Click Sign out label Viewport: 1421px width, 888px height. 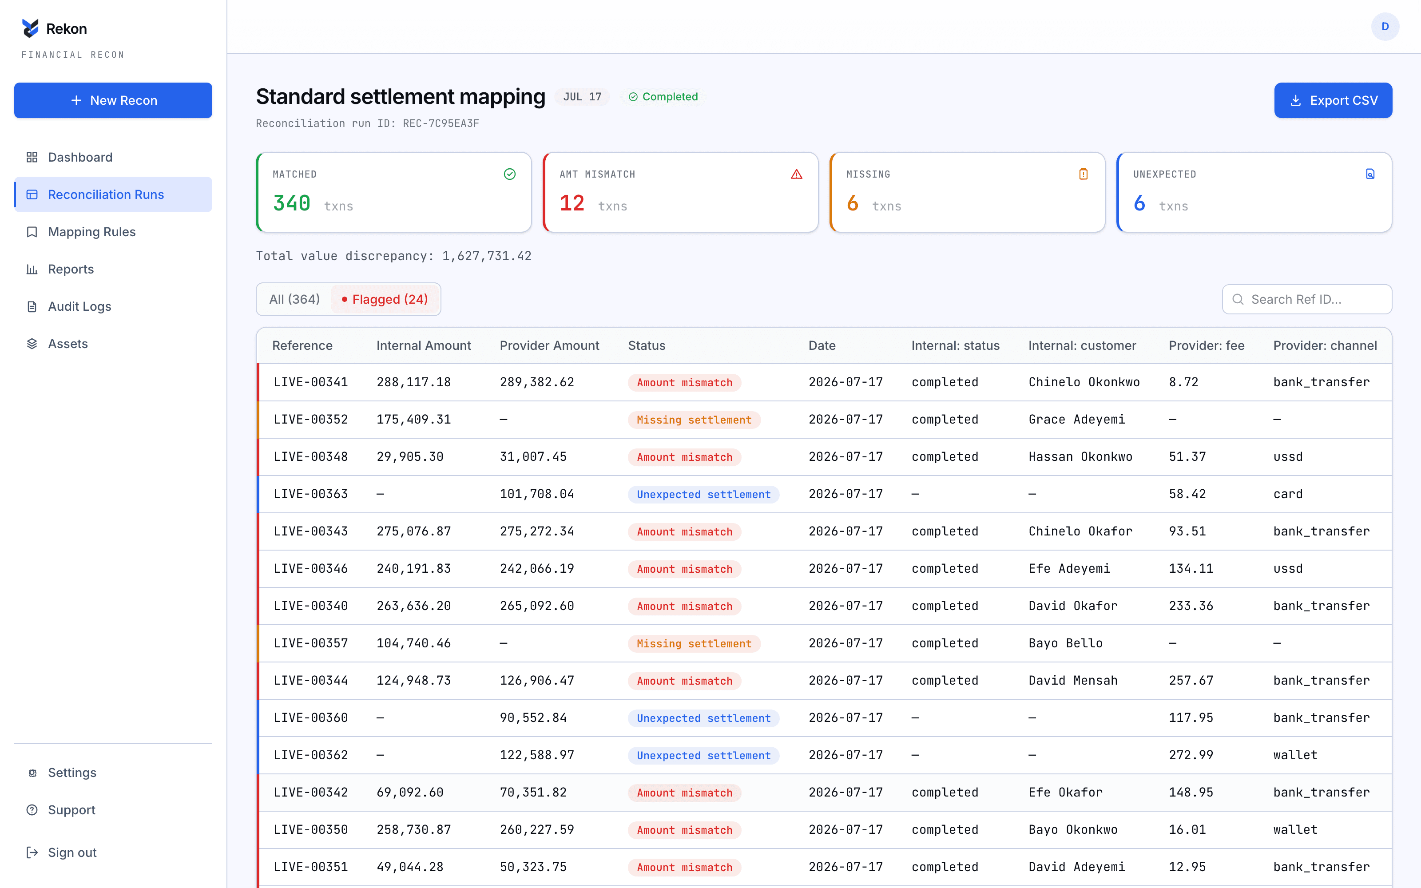(x=72, y=853)
